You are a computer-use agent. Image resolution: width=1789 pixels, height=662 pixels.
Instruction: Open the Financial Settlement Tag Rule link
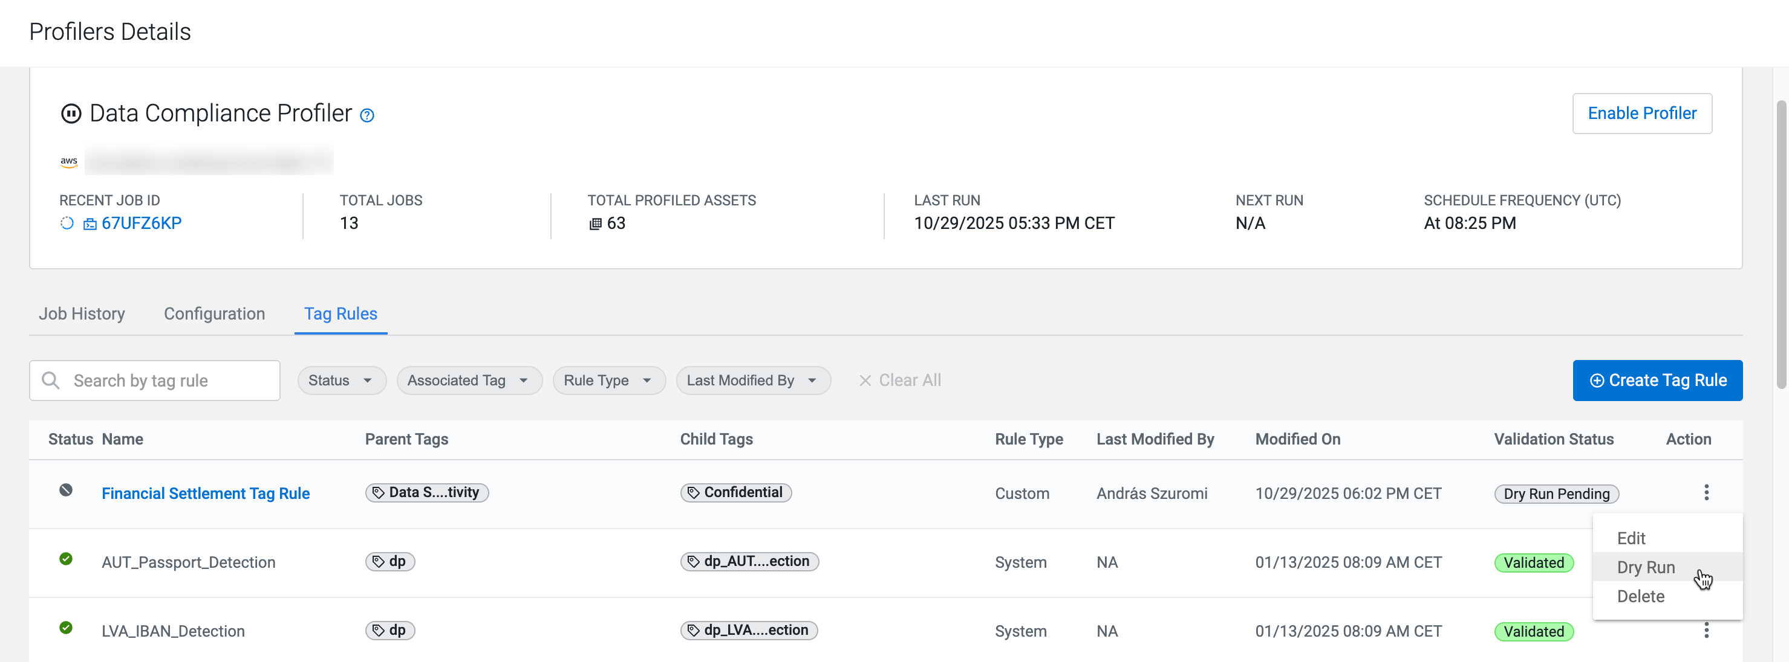(206, 493)
